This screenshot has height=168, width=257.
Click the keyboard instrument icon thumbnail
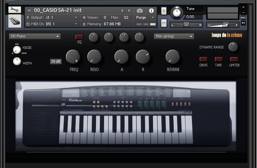(15, 21)
